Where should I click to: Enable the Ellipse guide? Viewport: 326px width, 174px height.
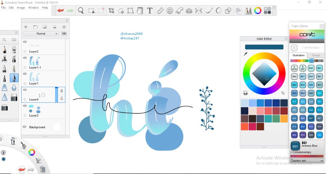click(170, 10)
